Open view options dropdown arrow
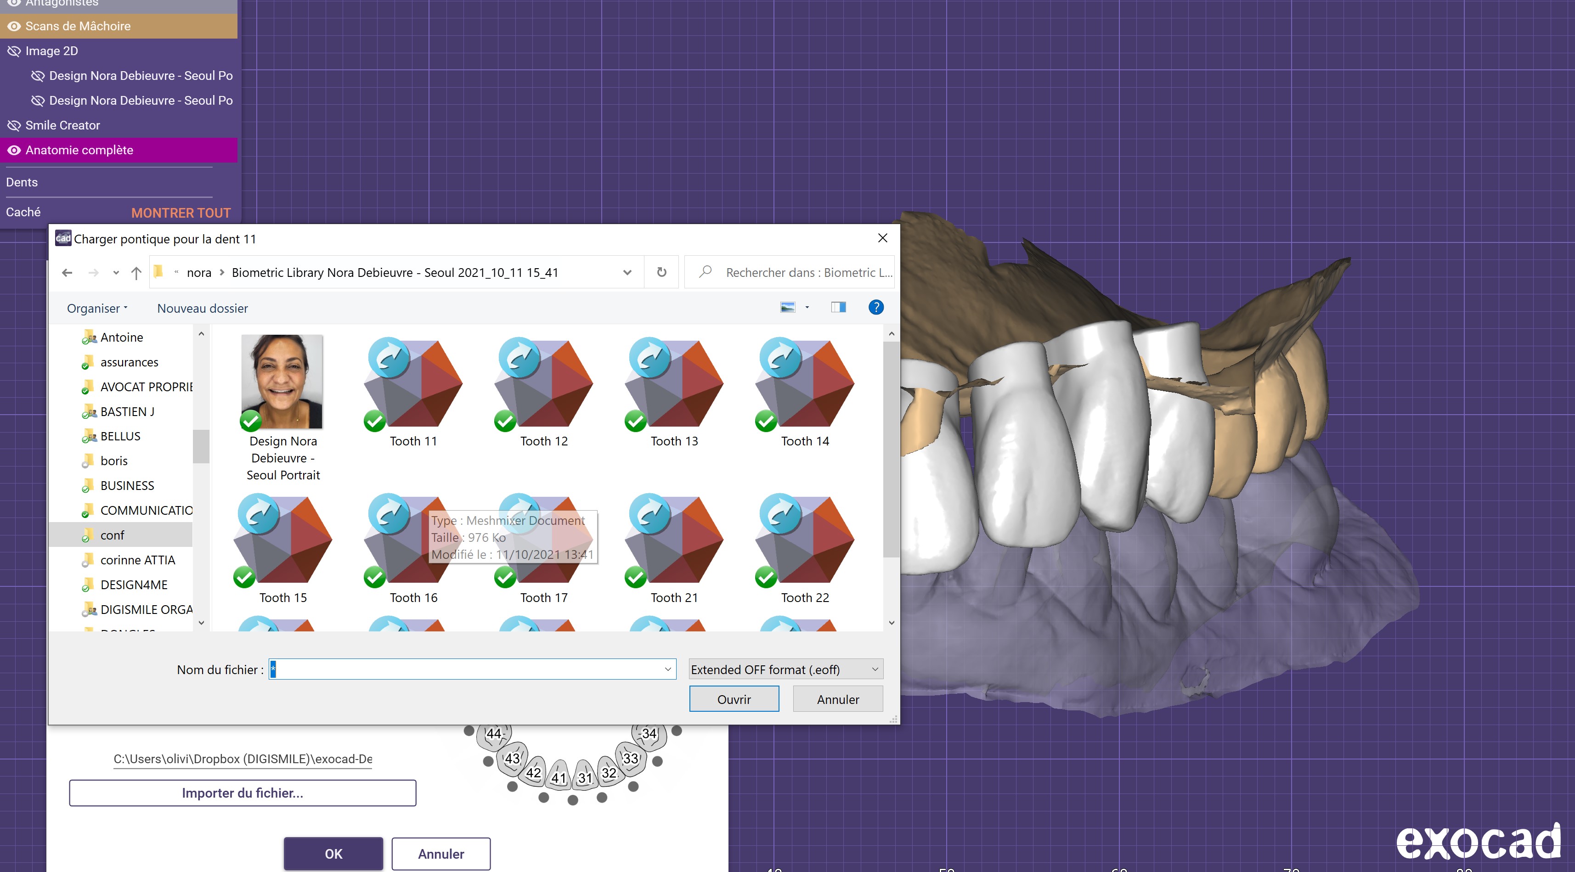The width and height of the screenshot is (1575, 872). [807, 307]
